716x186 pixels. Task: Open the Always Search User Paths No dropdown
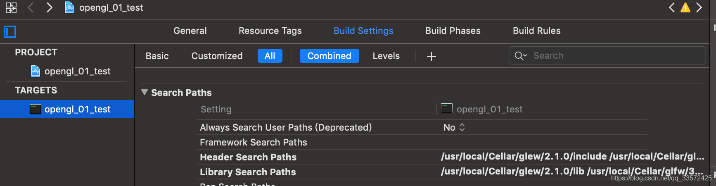tap(454, 127)
